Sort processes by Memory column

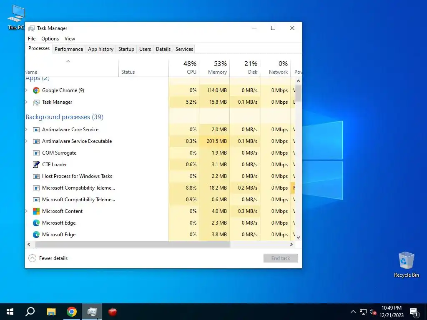tap(215, 68)
